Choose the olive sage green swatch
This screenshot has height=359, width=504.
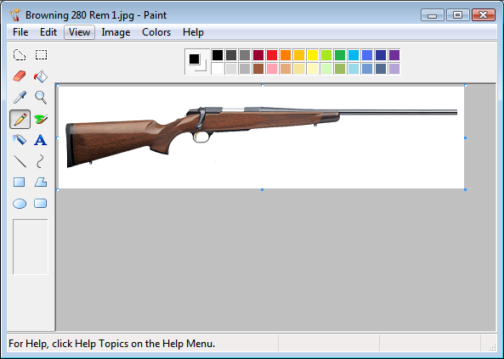point(340,69)
